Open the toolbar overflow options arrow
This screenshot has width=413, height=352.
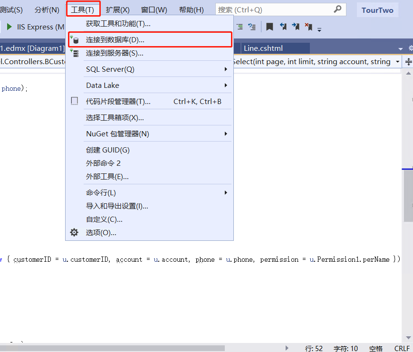click(319, 29)
